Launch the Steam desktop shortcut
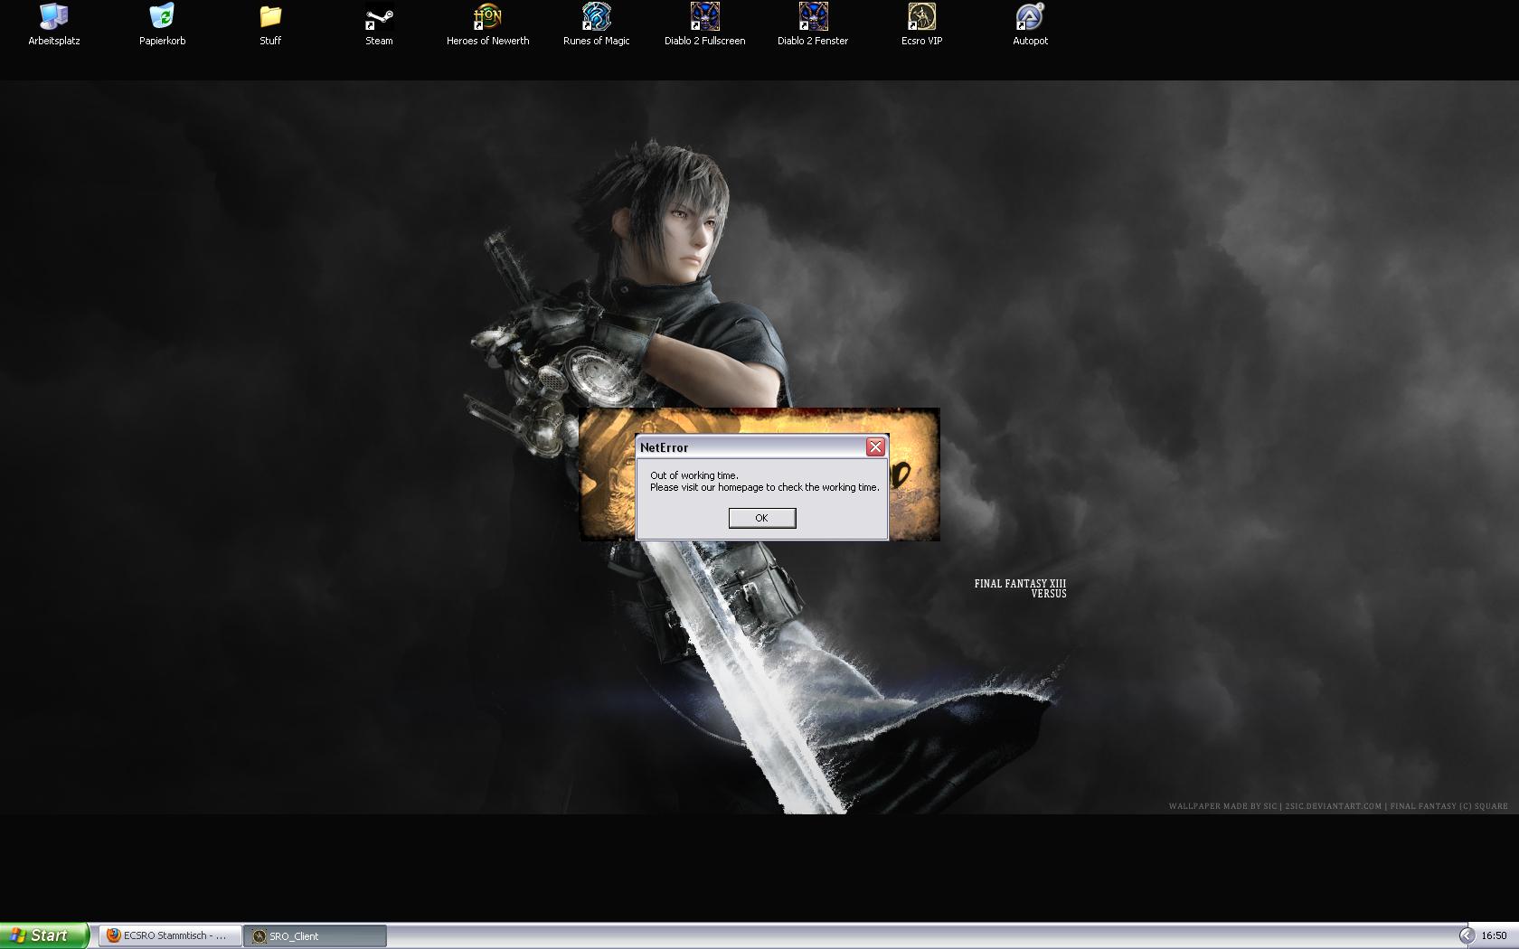This screenshot has width=1519, height=949. pyautogui.click(x=379, y=18)
